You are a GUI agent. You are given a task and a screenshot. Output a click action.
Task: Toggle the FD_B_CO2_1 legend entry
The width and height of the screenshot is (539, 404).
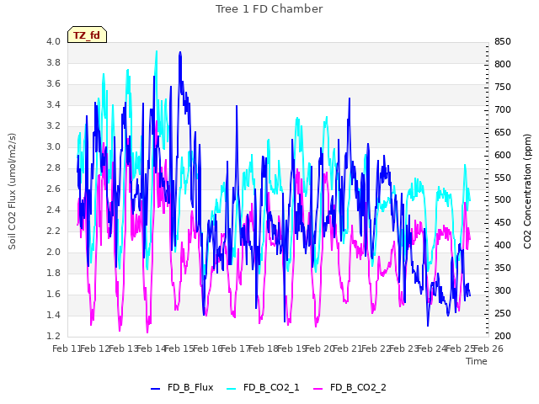pyautogui.click(x=263, y=387)
